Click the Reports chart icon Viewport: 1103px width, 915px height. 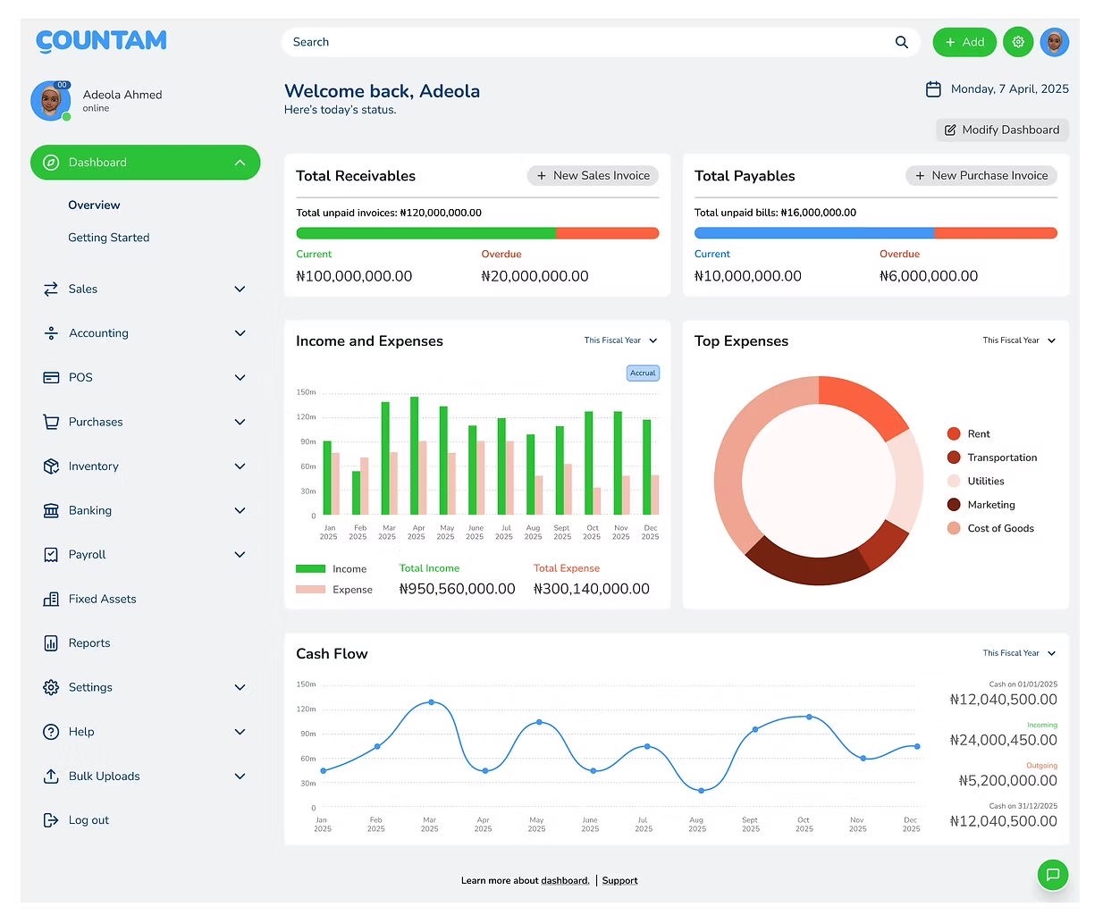(51, 642)
